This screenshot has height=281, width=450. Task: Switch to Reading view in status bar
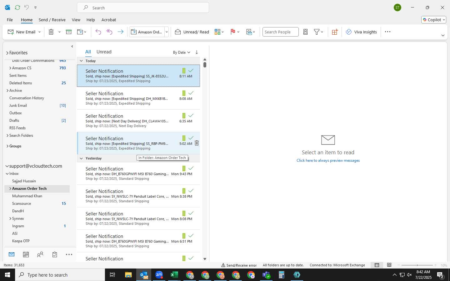click(x=389, y=265)
